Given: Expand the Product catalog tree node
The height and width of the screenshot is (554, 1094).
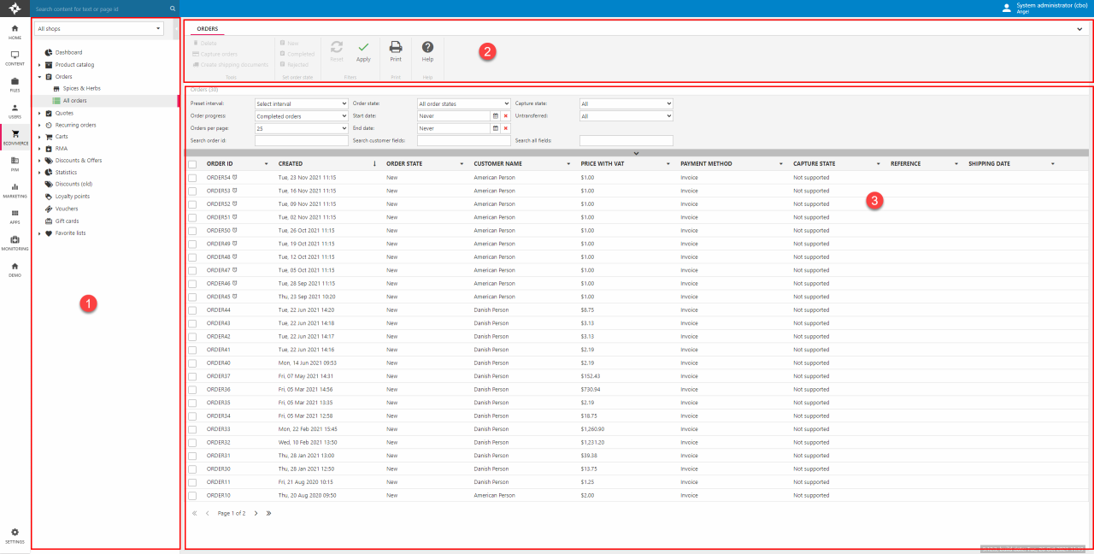Looking at the screenshot, I should click(39, 65).
